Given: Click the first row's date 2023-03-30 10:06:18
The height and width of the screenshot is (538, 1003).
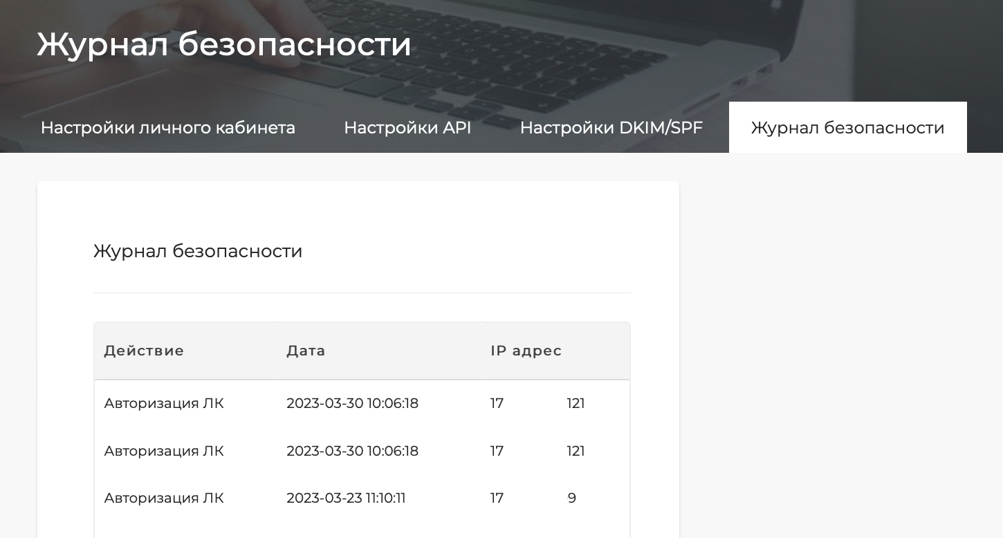Looking at the screenshot, I should point(352,403).
